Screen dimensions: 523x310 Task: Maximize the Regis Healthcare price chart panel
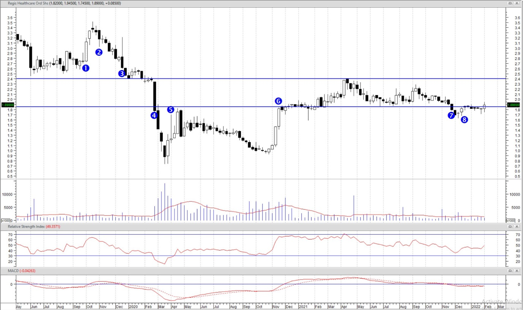(511, 3)
